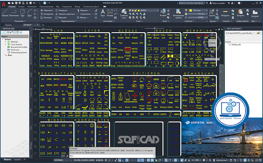Switch to the Управление ribbon tab
This screenshot has width=263, height=163.
tap(67, 7)
